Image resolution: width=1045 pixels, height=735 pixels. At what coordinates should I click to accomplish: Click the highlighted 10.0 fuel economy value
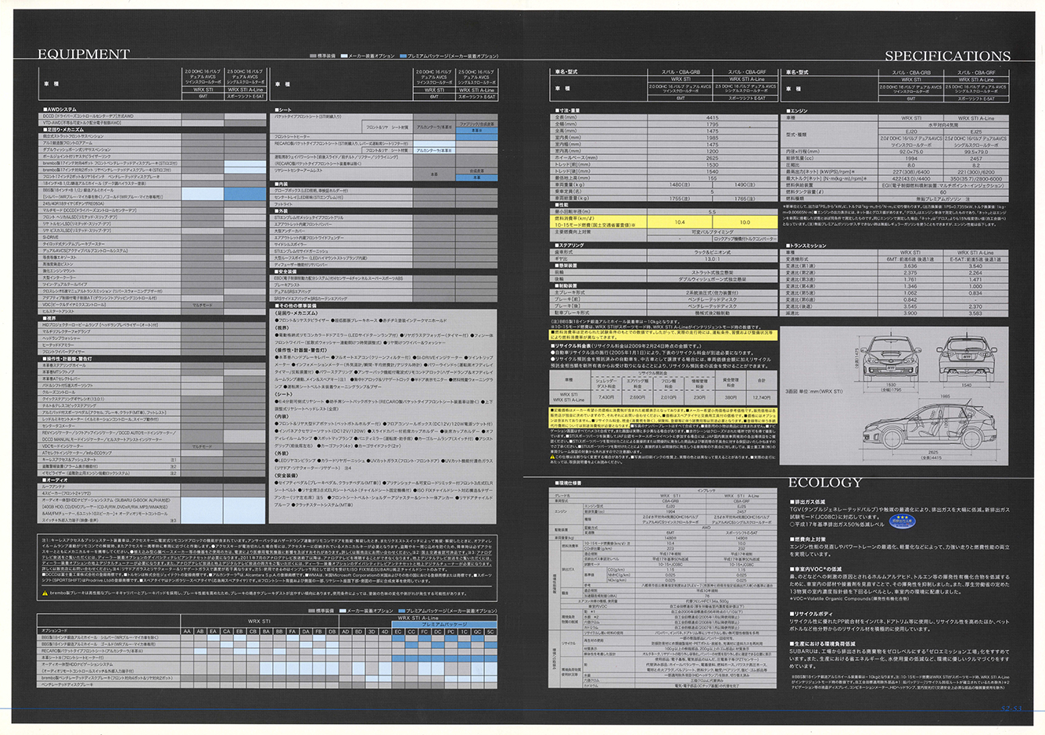point(745,222)
